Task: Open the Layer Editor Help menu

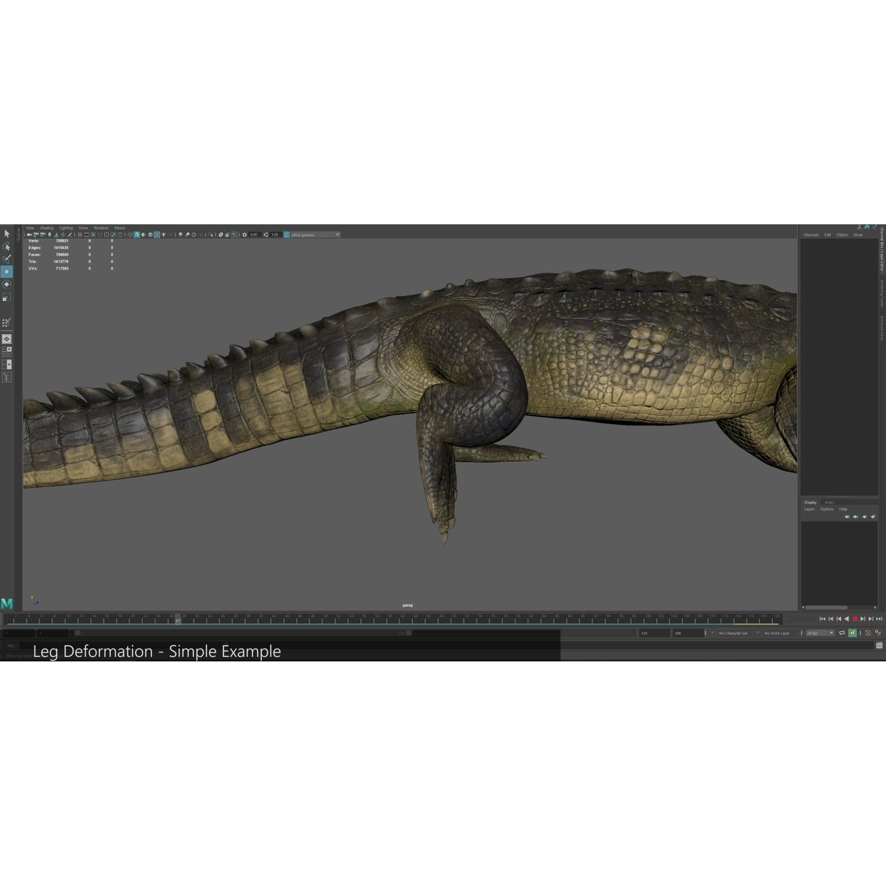Action: pyautogui.click(x=843, y=509)
